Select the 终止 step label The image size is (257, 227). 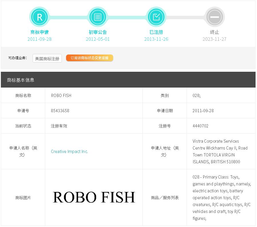tap(215, 32)
